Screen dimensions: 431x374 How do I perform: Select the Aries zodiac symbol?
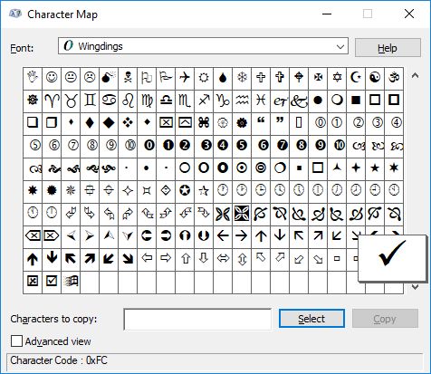point(52,101)
